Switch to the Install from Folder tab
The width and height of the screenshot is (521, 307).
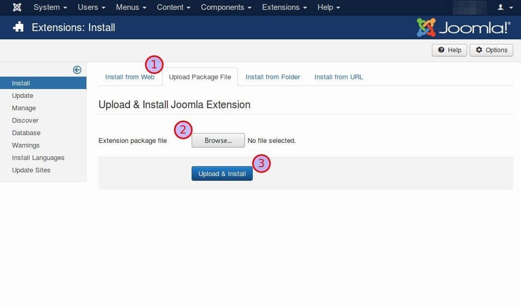pyautogui.click(x=272, y=77)
